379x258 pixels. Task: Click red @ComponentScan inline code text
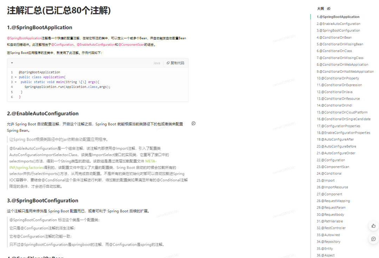tap(131, 45)
